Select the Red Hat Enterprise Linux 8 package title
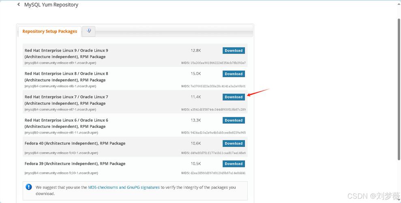 tap(66, 77)
